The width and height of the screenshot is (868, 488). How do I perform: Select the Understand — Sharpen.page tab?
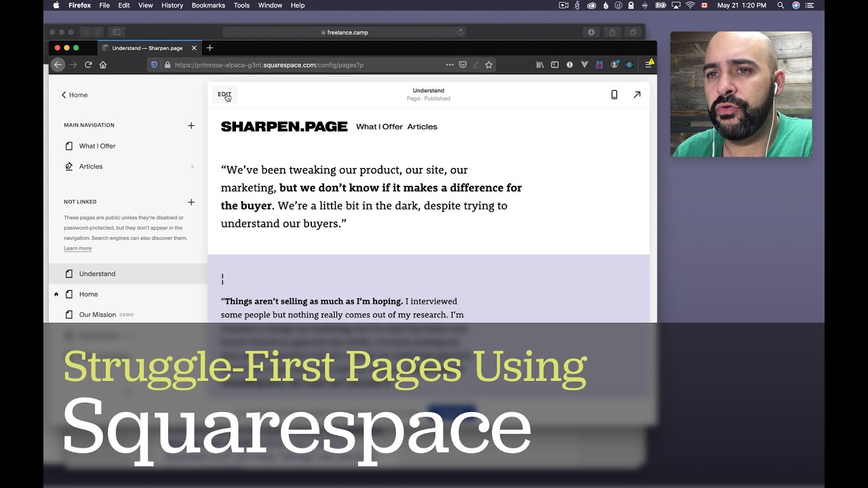149,48
